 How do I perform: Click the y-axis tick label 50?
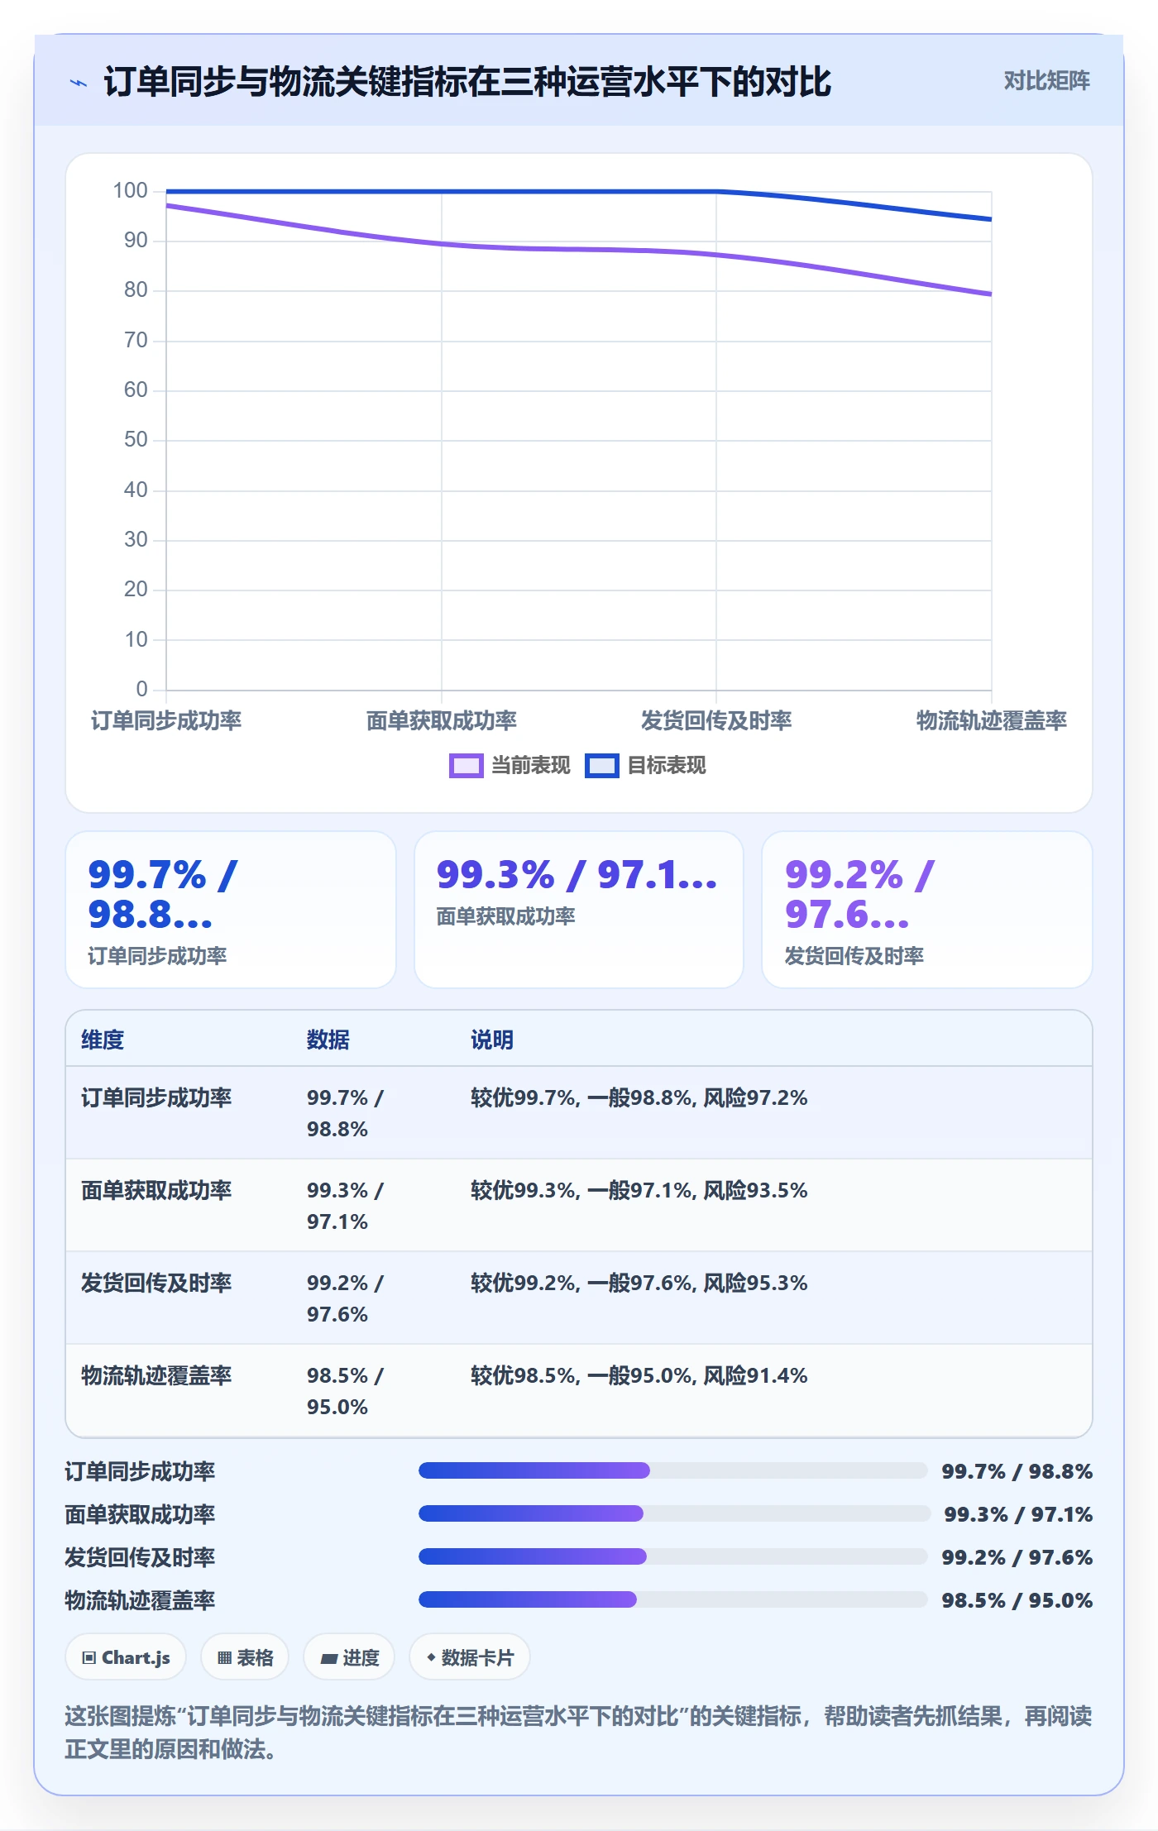[136, 439]
